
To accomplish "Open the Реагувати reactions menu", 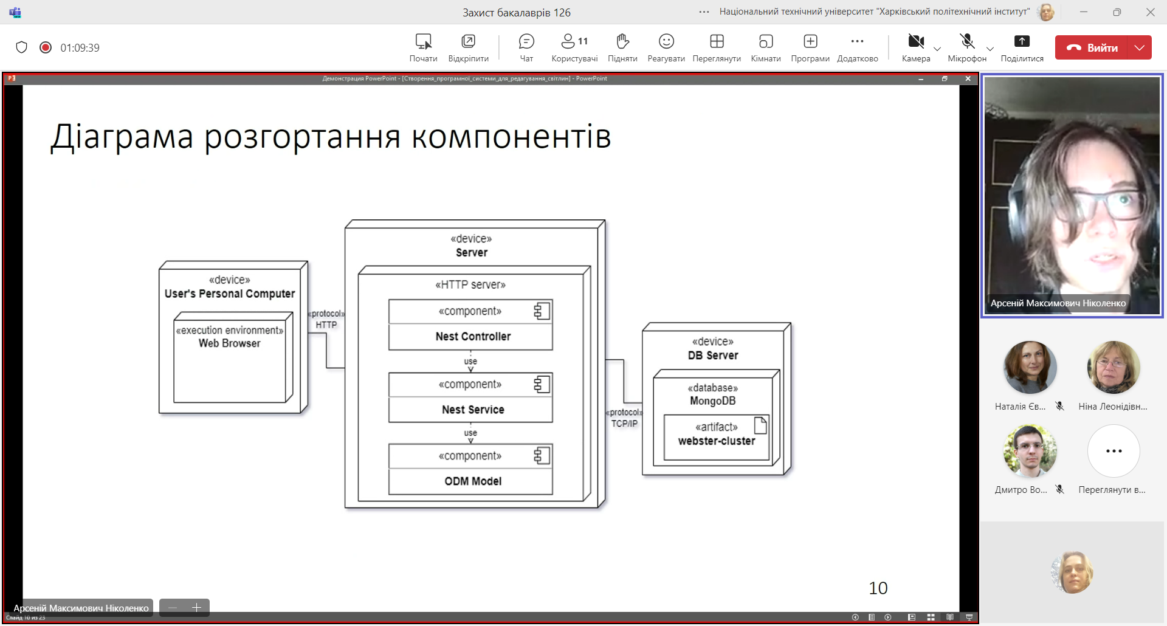I will pos(666,47).
